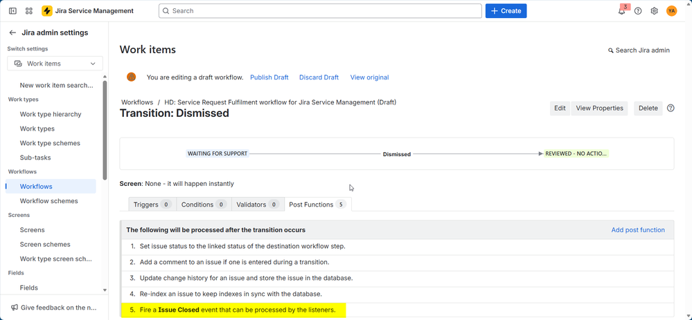Select post function Update change history row

coord(398,278)
